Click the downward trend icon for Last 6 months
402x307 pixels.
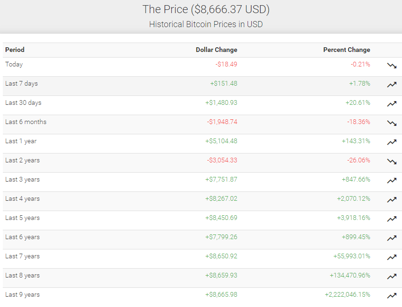point(392,123)
